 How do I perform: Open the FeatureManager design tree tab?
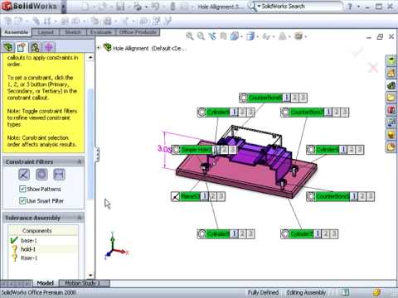tap(8, 47)
